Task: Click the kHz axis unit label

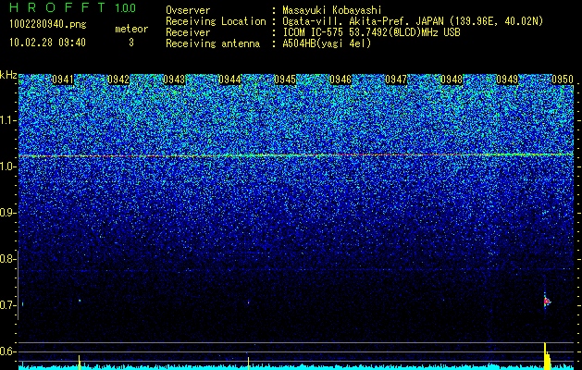Action: (8, 75)
